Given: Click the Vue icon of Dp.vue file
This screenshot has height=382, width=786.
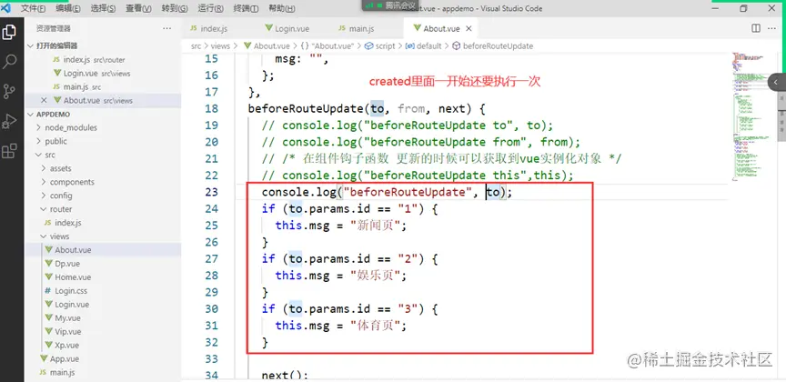Looking at the screenshot, I should pyautogui.click(x=48, y=263).
